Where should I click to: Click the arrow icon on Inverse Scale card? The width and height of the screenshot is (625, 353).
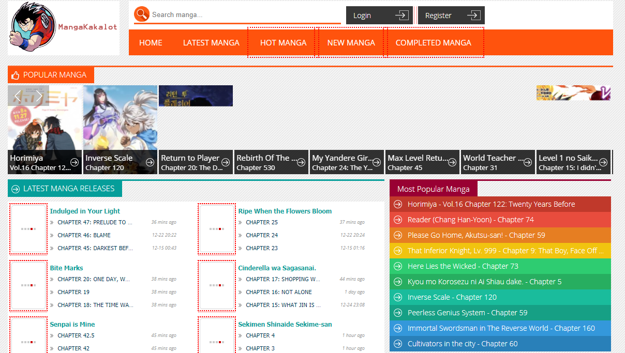[150, 162]
